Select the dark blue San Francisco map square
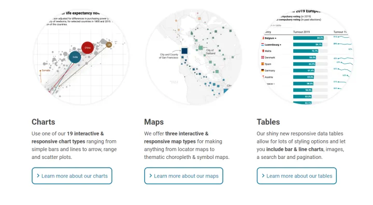Screen dimensions: 373x205 [184, 51]
